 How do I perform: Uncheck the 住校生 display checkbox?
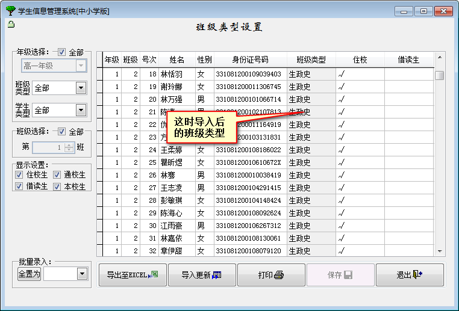(19, 175)
